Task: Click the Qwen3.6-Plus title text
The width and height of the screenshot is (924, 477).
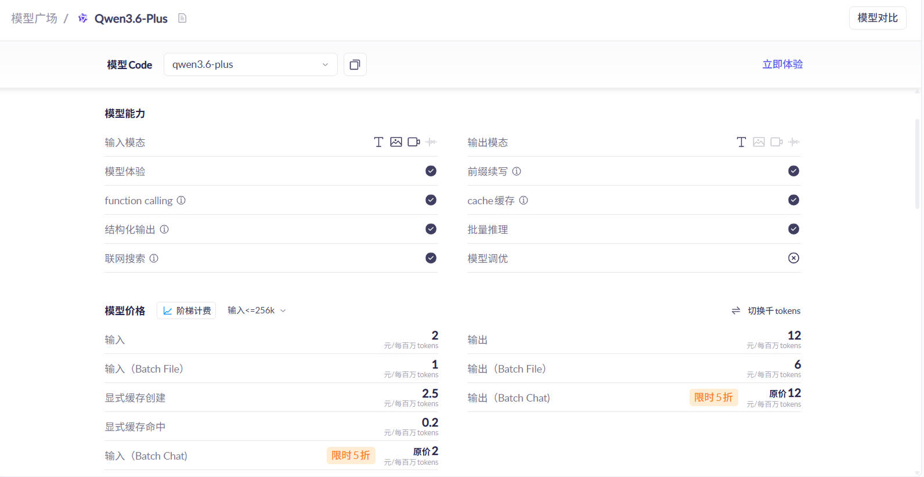Action: point(131,19)
